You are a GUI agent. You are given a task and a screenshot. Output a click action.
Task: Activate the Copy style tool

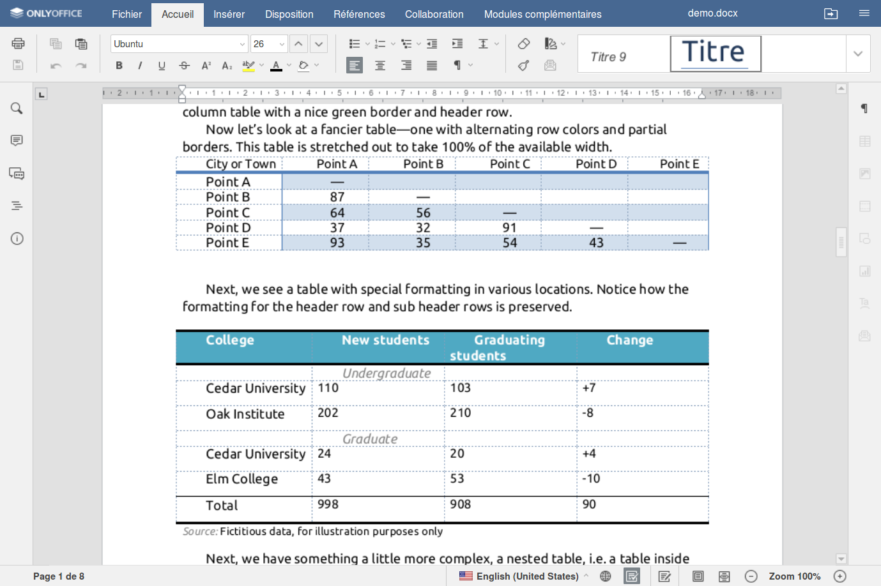(524, 65)
